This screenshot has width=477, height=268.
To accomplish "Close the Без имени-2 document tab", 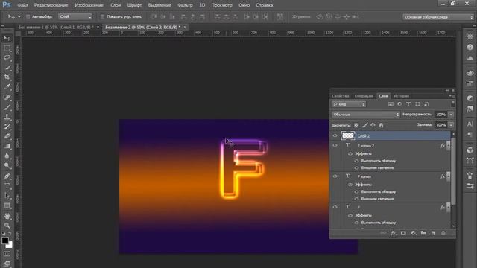I will [185, 27].
